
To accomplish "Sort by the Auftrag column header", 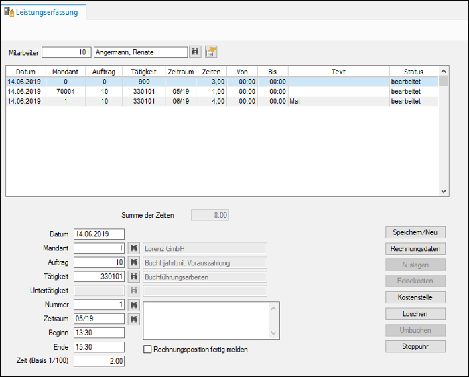I will pos(104,72).
